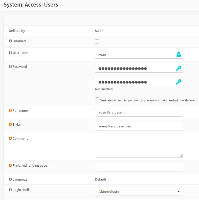Screen dimensions: 199x200
Task: Click the Full name input field
Action: pyautogui.click(x=139, y=112)
